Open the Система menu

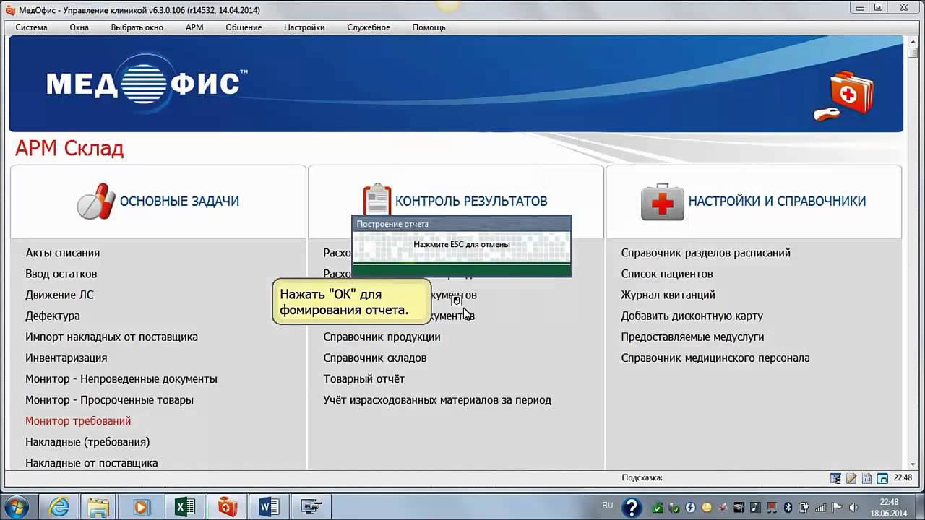pos(31,27)
